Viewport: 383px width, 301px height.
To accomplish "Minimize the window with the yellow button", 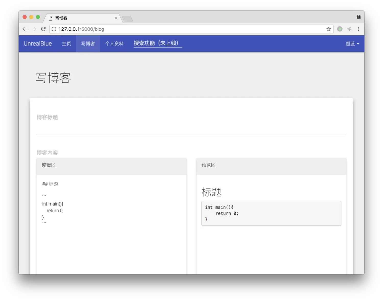I will pos(31,17).
